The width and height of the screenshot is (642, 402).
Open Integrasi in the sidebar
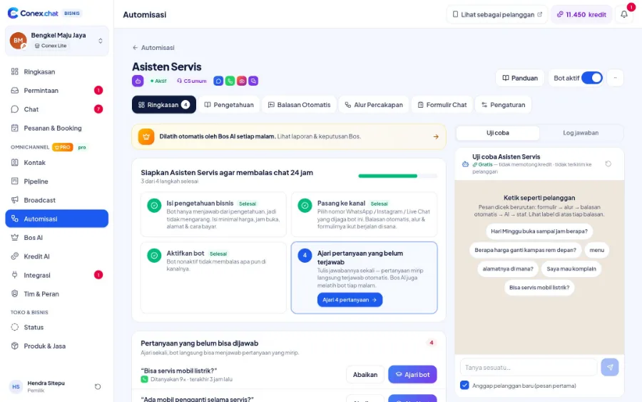coord(56,276)
